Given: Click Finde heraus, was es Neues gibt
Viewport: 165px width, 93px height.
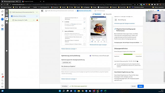Looking at the screenshot, I should coord(99,56).
